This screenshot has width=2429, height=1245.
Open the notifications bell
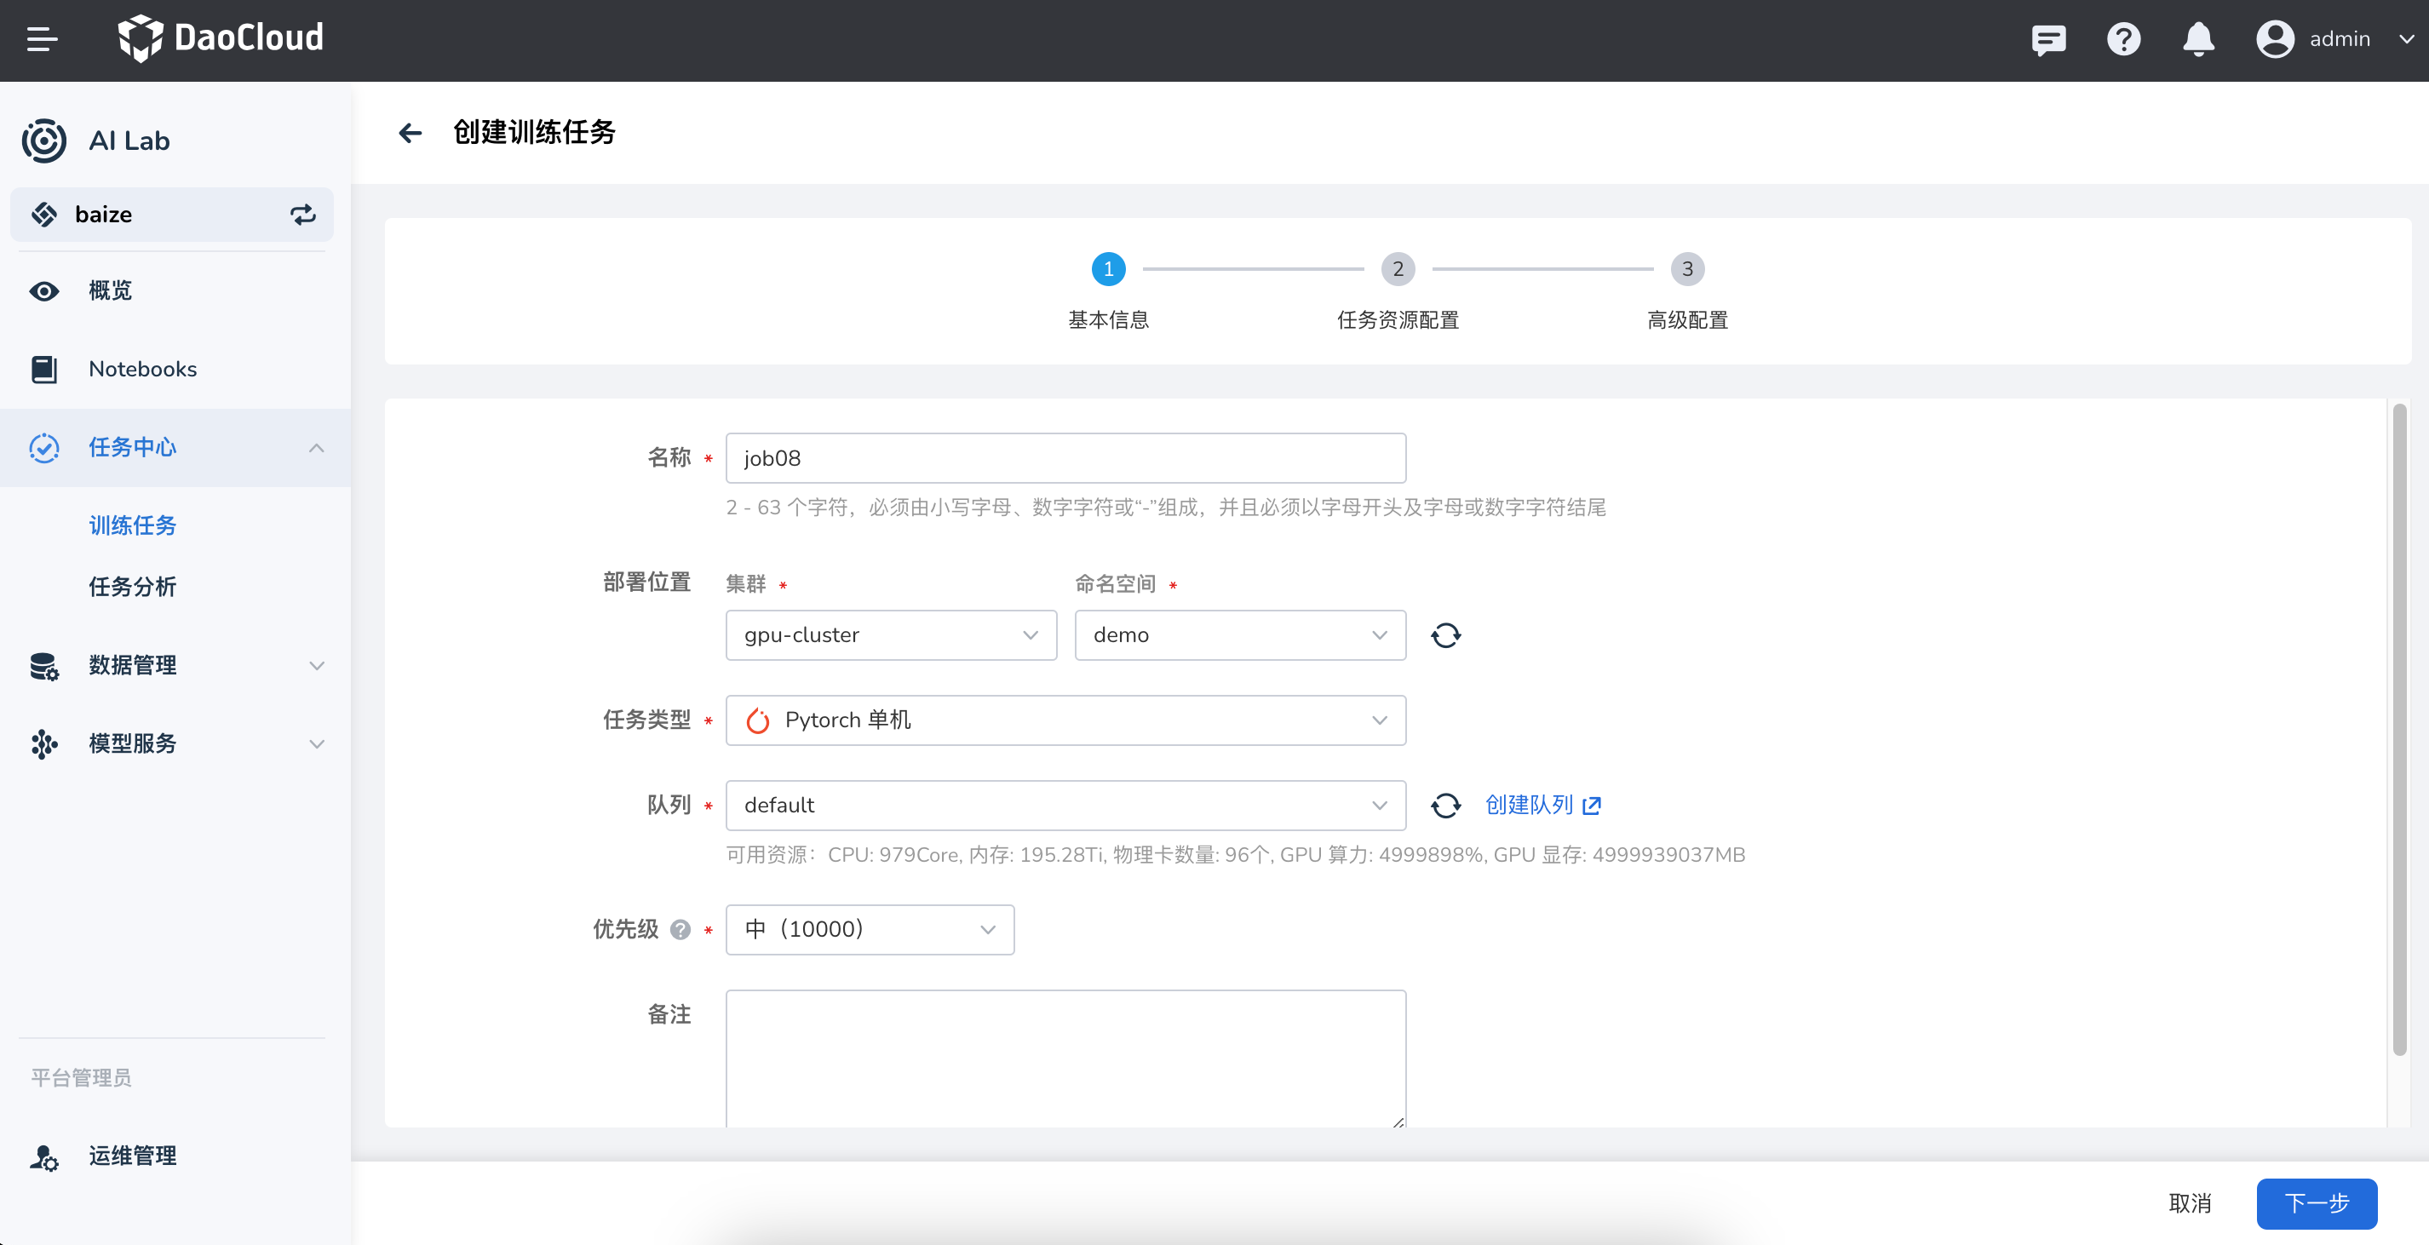tap(2198, 39)
